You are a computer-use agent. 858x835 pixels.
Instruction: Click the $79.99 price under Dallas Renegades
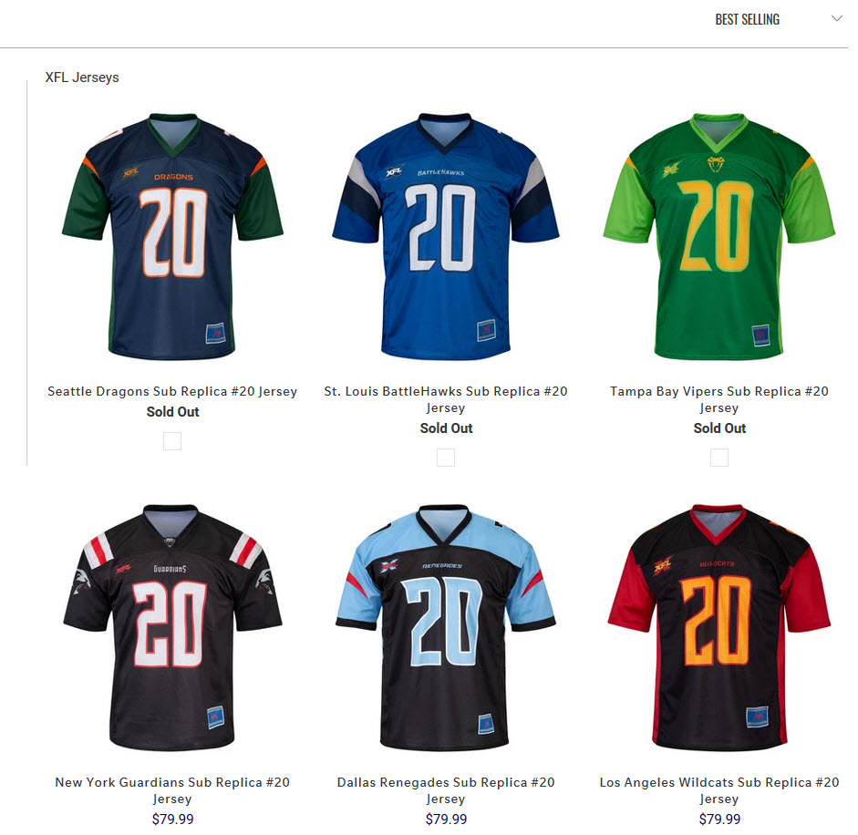click(446, 820)
